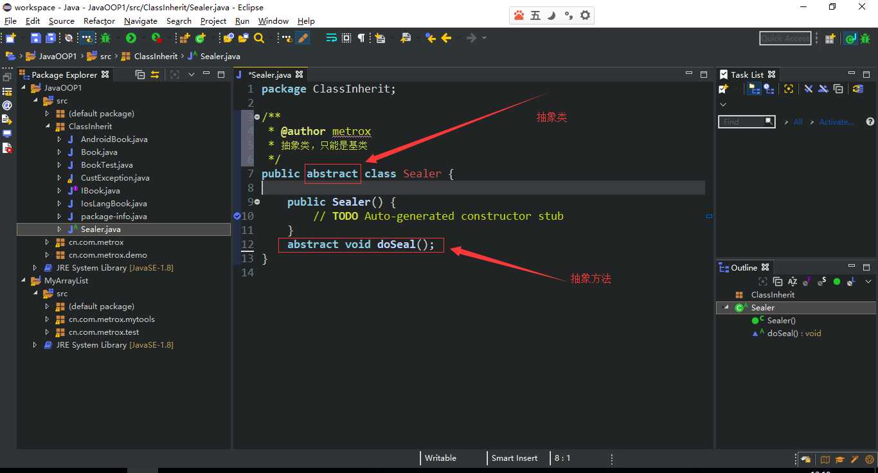Click the Activate... link in the Task List
The image size is (878, 473).
click(x=836, y=121)
